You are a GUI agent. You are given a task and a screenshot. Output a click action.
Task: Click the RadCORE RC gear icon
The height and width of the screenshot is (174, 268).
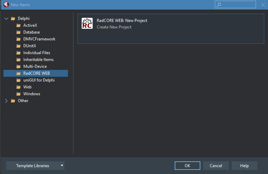click(x=87, y=24)
